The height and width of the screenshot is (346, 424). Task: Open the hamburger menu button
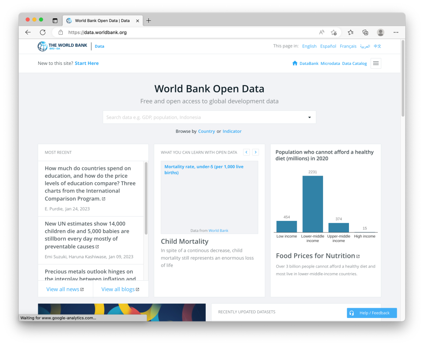376,63
